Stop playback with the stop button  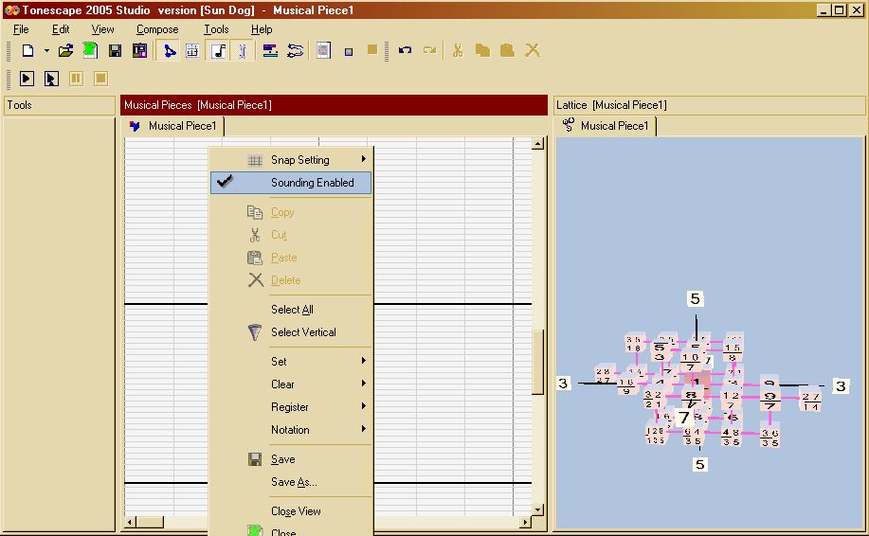click(100, 79)
